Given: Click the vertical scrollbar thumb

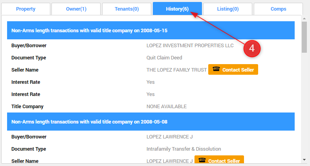Looking at the screenshot, I should tap(304, 37).
